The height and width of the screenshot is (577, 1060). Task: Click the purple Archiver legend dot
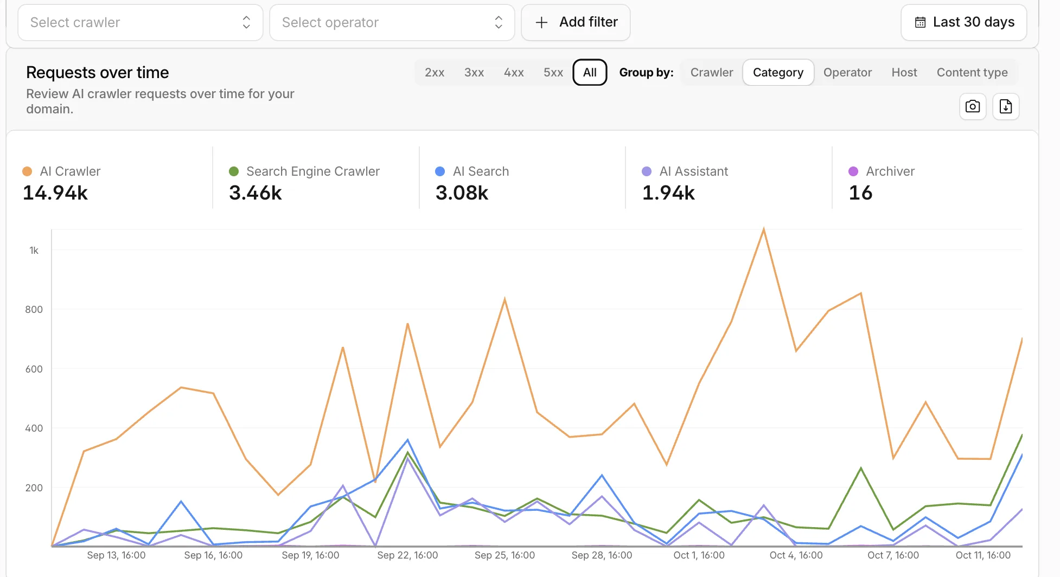click(853, 171)
